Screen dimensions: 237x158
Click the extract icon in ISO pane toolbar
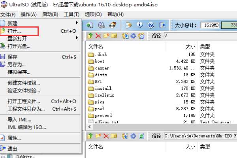point(125,36)
